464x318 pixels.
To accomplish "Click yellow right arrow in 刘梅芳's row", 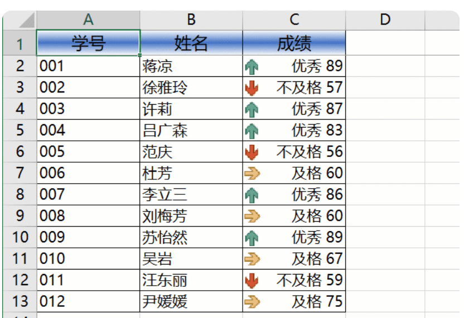I will tap(252, 216).
